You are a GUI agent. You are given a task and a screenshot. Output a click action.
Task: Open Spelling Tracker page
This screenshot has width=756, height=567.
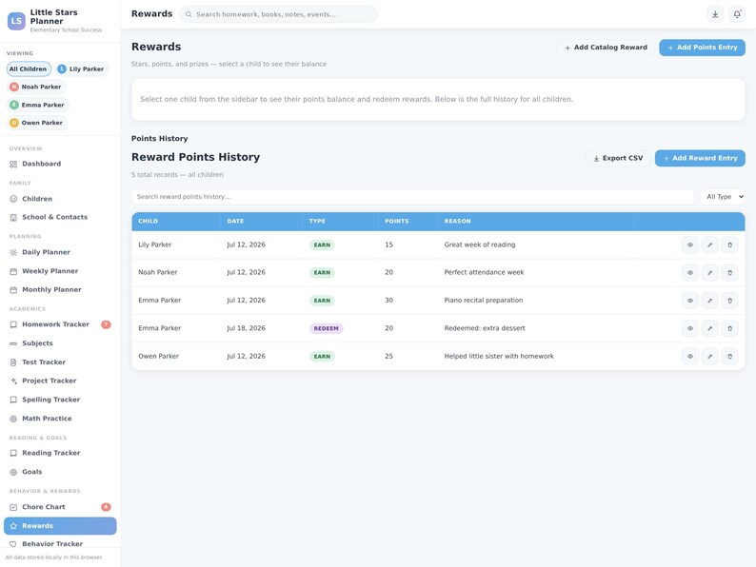60,400
